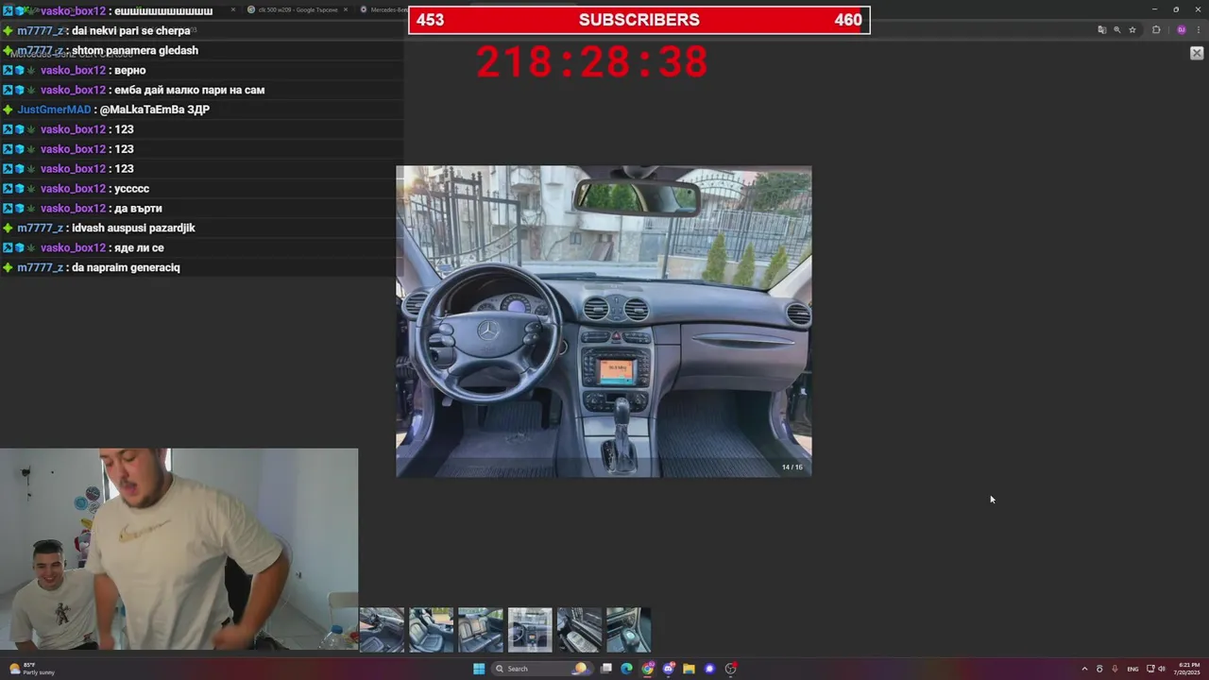1209x680 pixels.
Task: Open the browser three-dot menu
Action: 1198,30
